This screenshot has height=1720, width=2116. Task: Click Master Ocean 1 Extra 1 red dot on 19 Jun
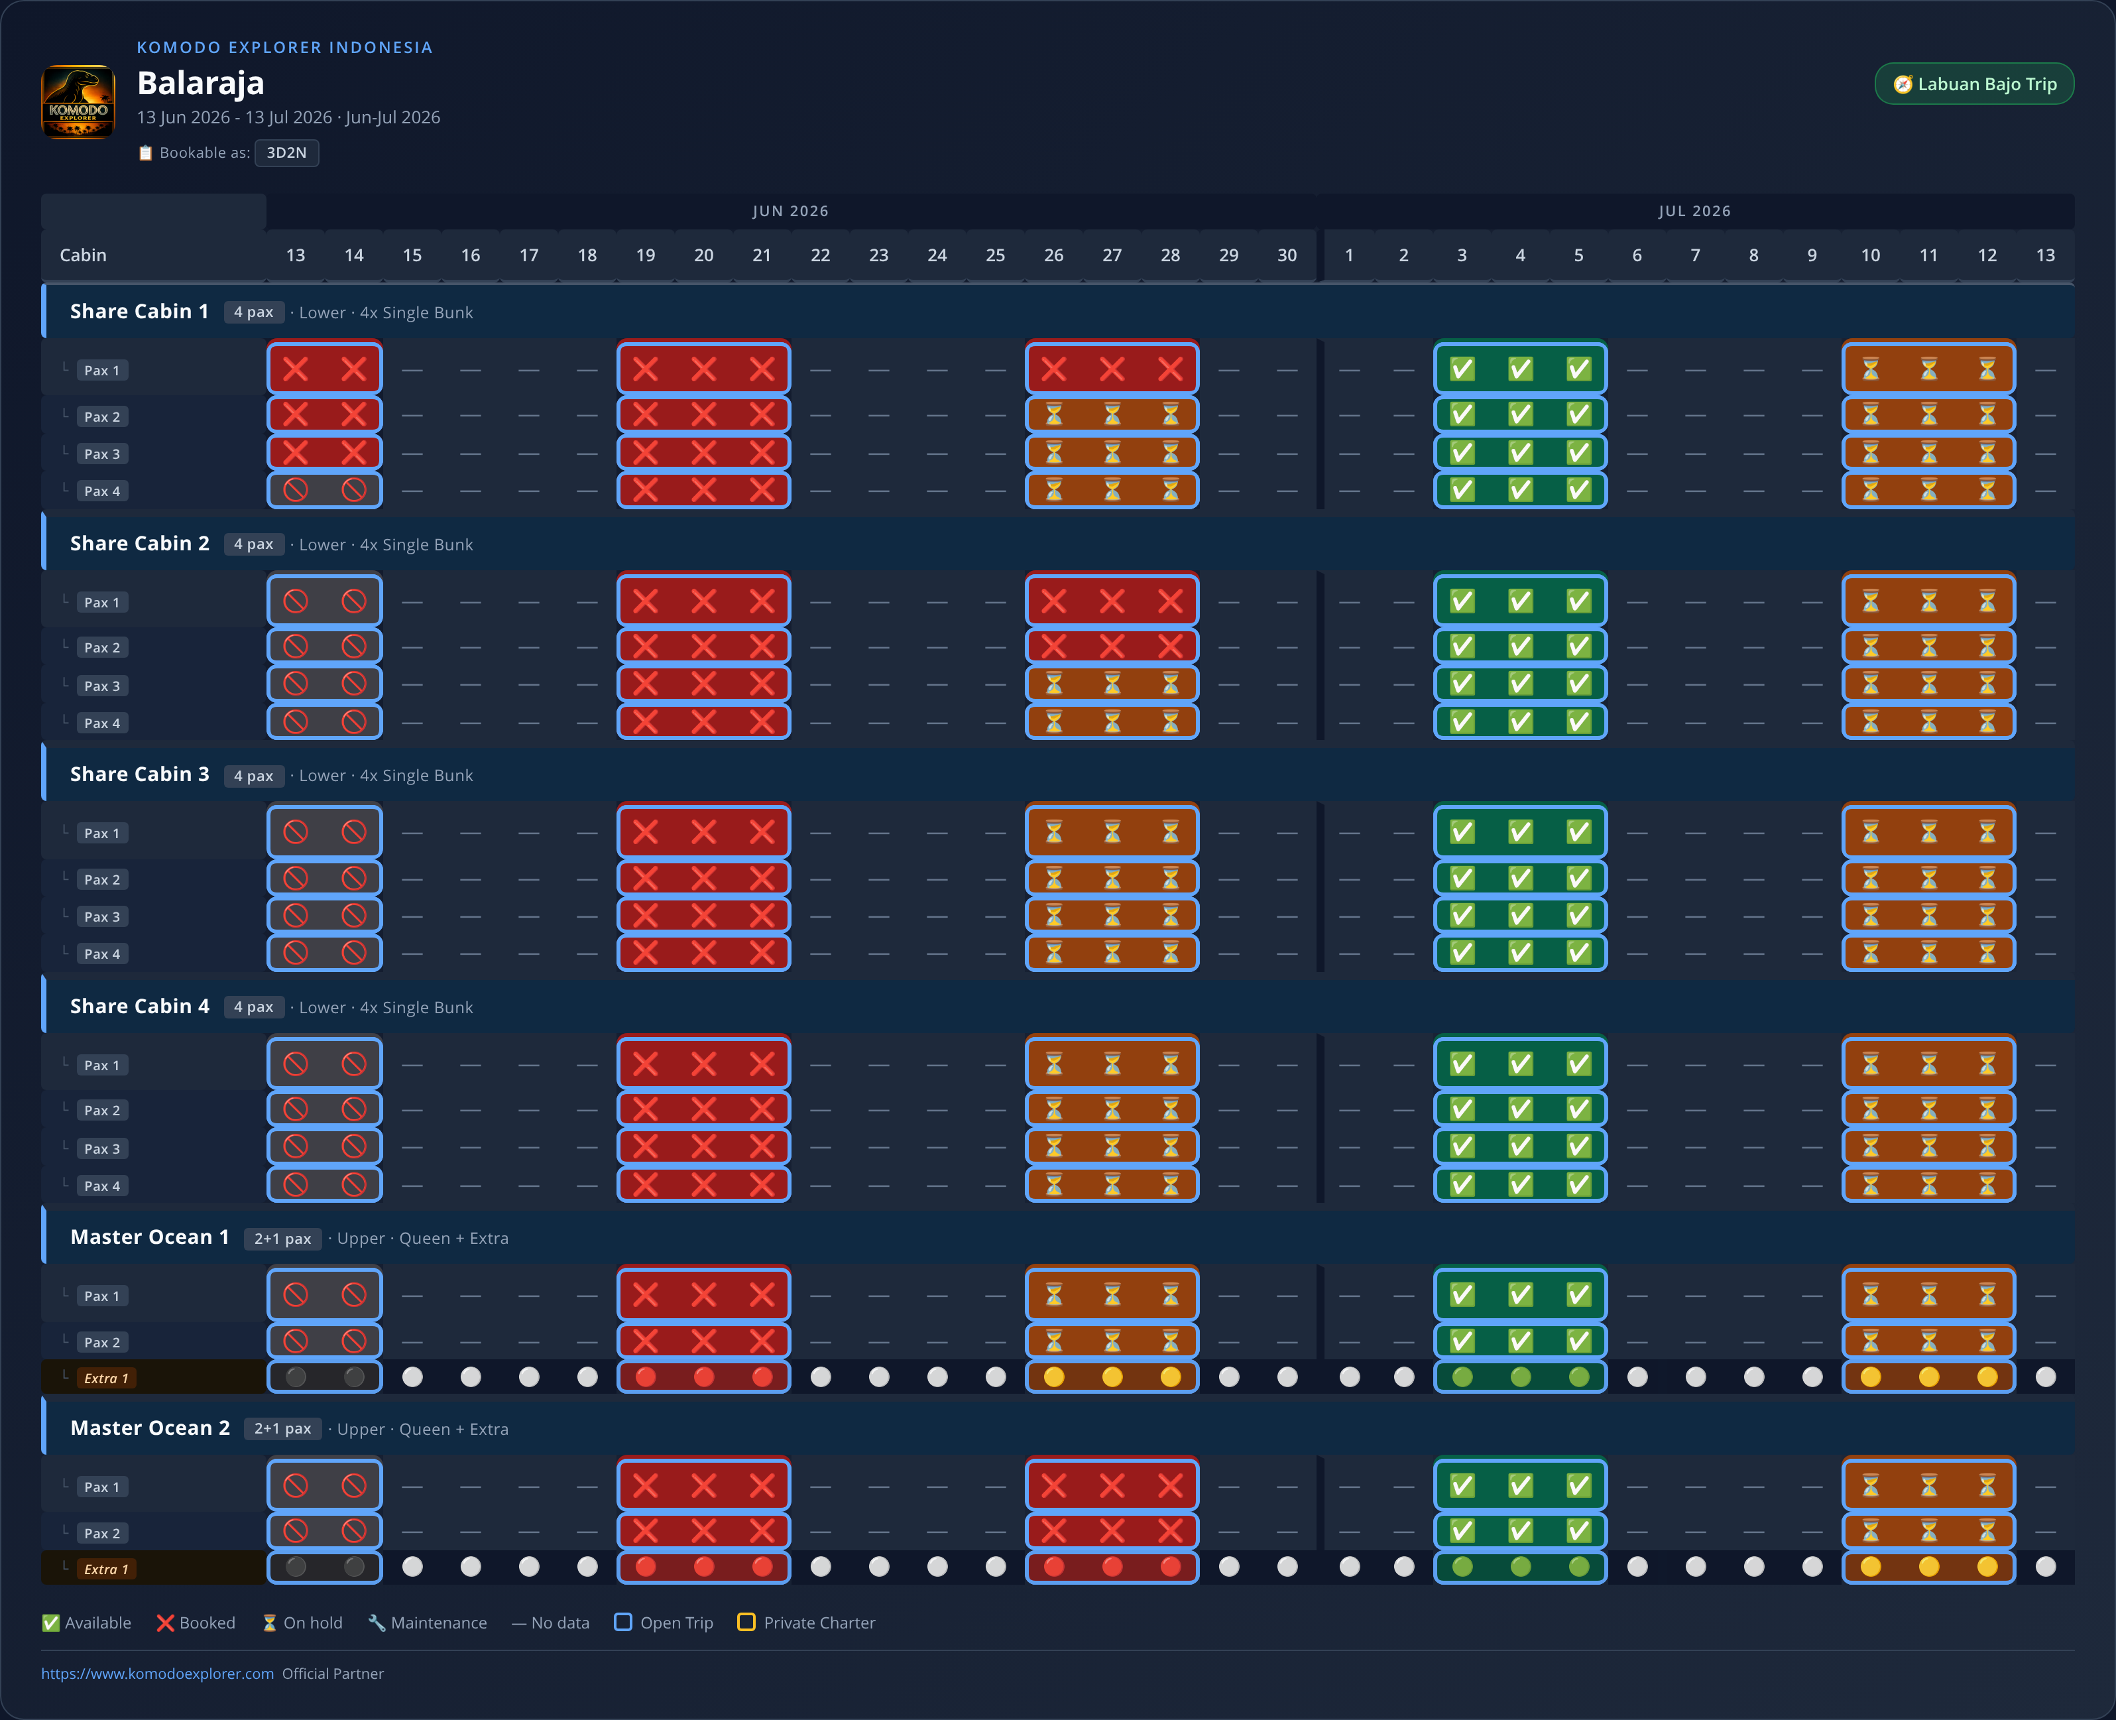646,1376
